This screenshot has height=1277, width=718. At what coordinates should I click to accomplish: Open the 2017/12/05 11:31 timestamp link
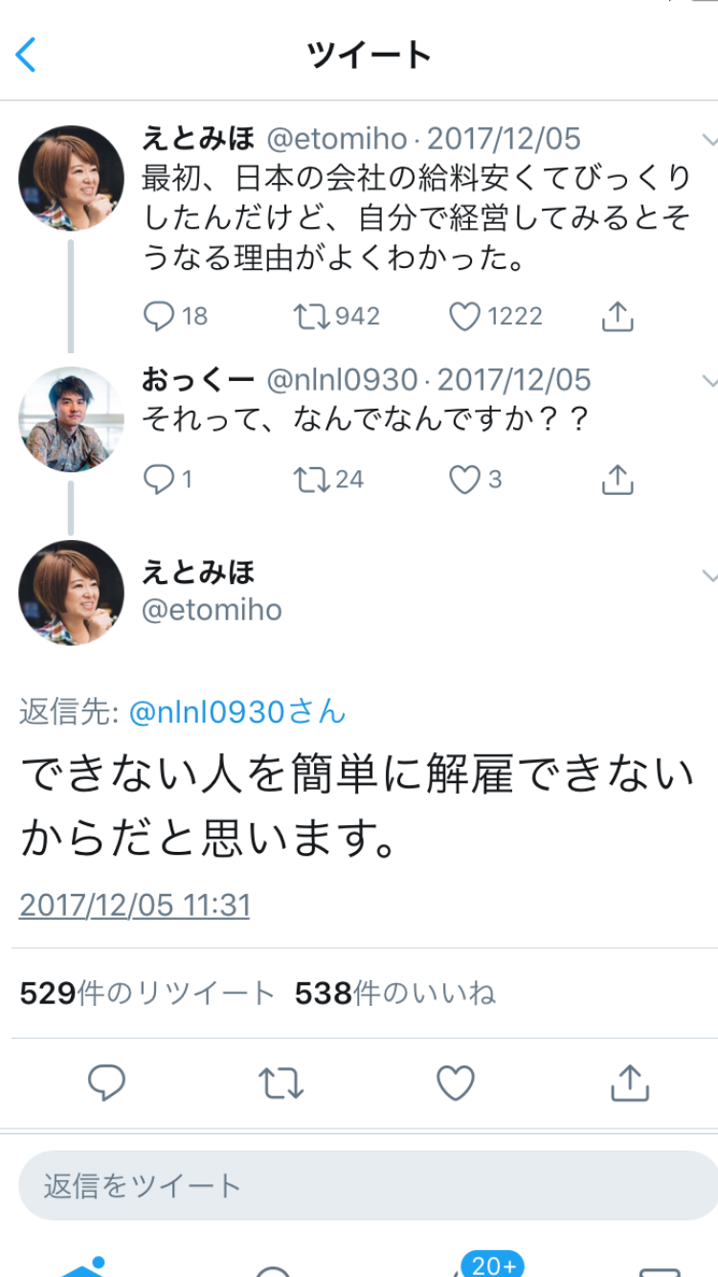134,905
